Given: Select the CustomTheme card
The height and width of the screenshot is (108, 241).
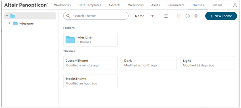Looking at the screenshot, I should [90, 63].
